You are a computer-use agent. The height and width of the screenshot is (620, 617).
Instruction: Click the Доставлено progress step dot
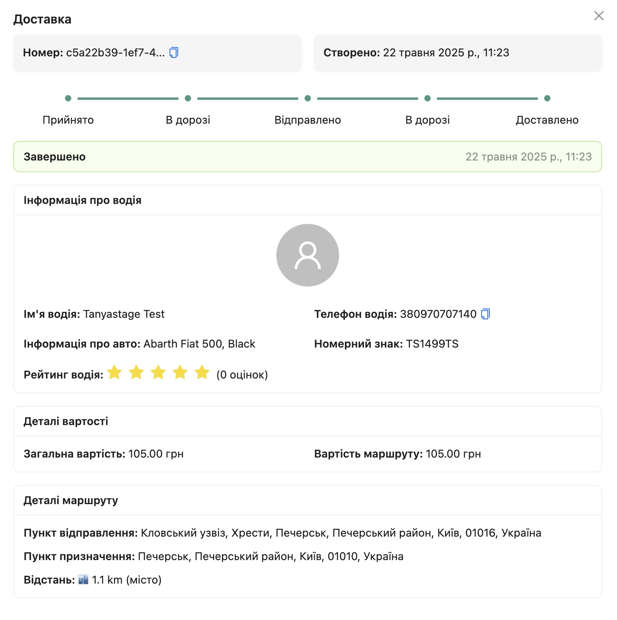point(547,98)
